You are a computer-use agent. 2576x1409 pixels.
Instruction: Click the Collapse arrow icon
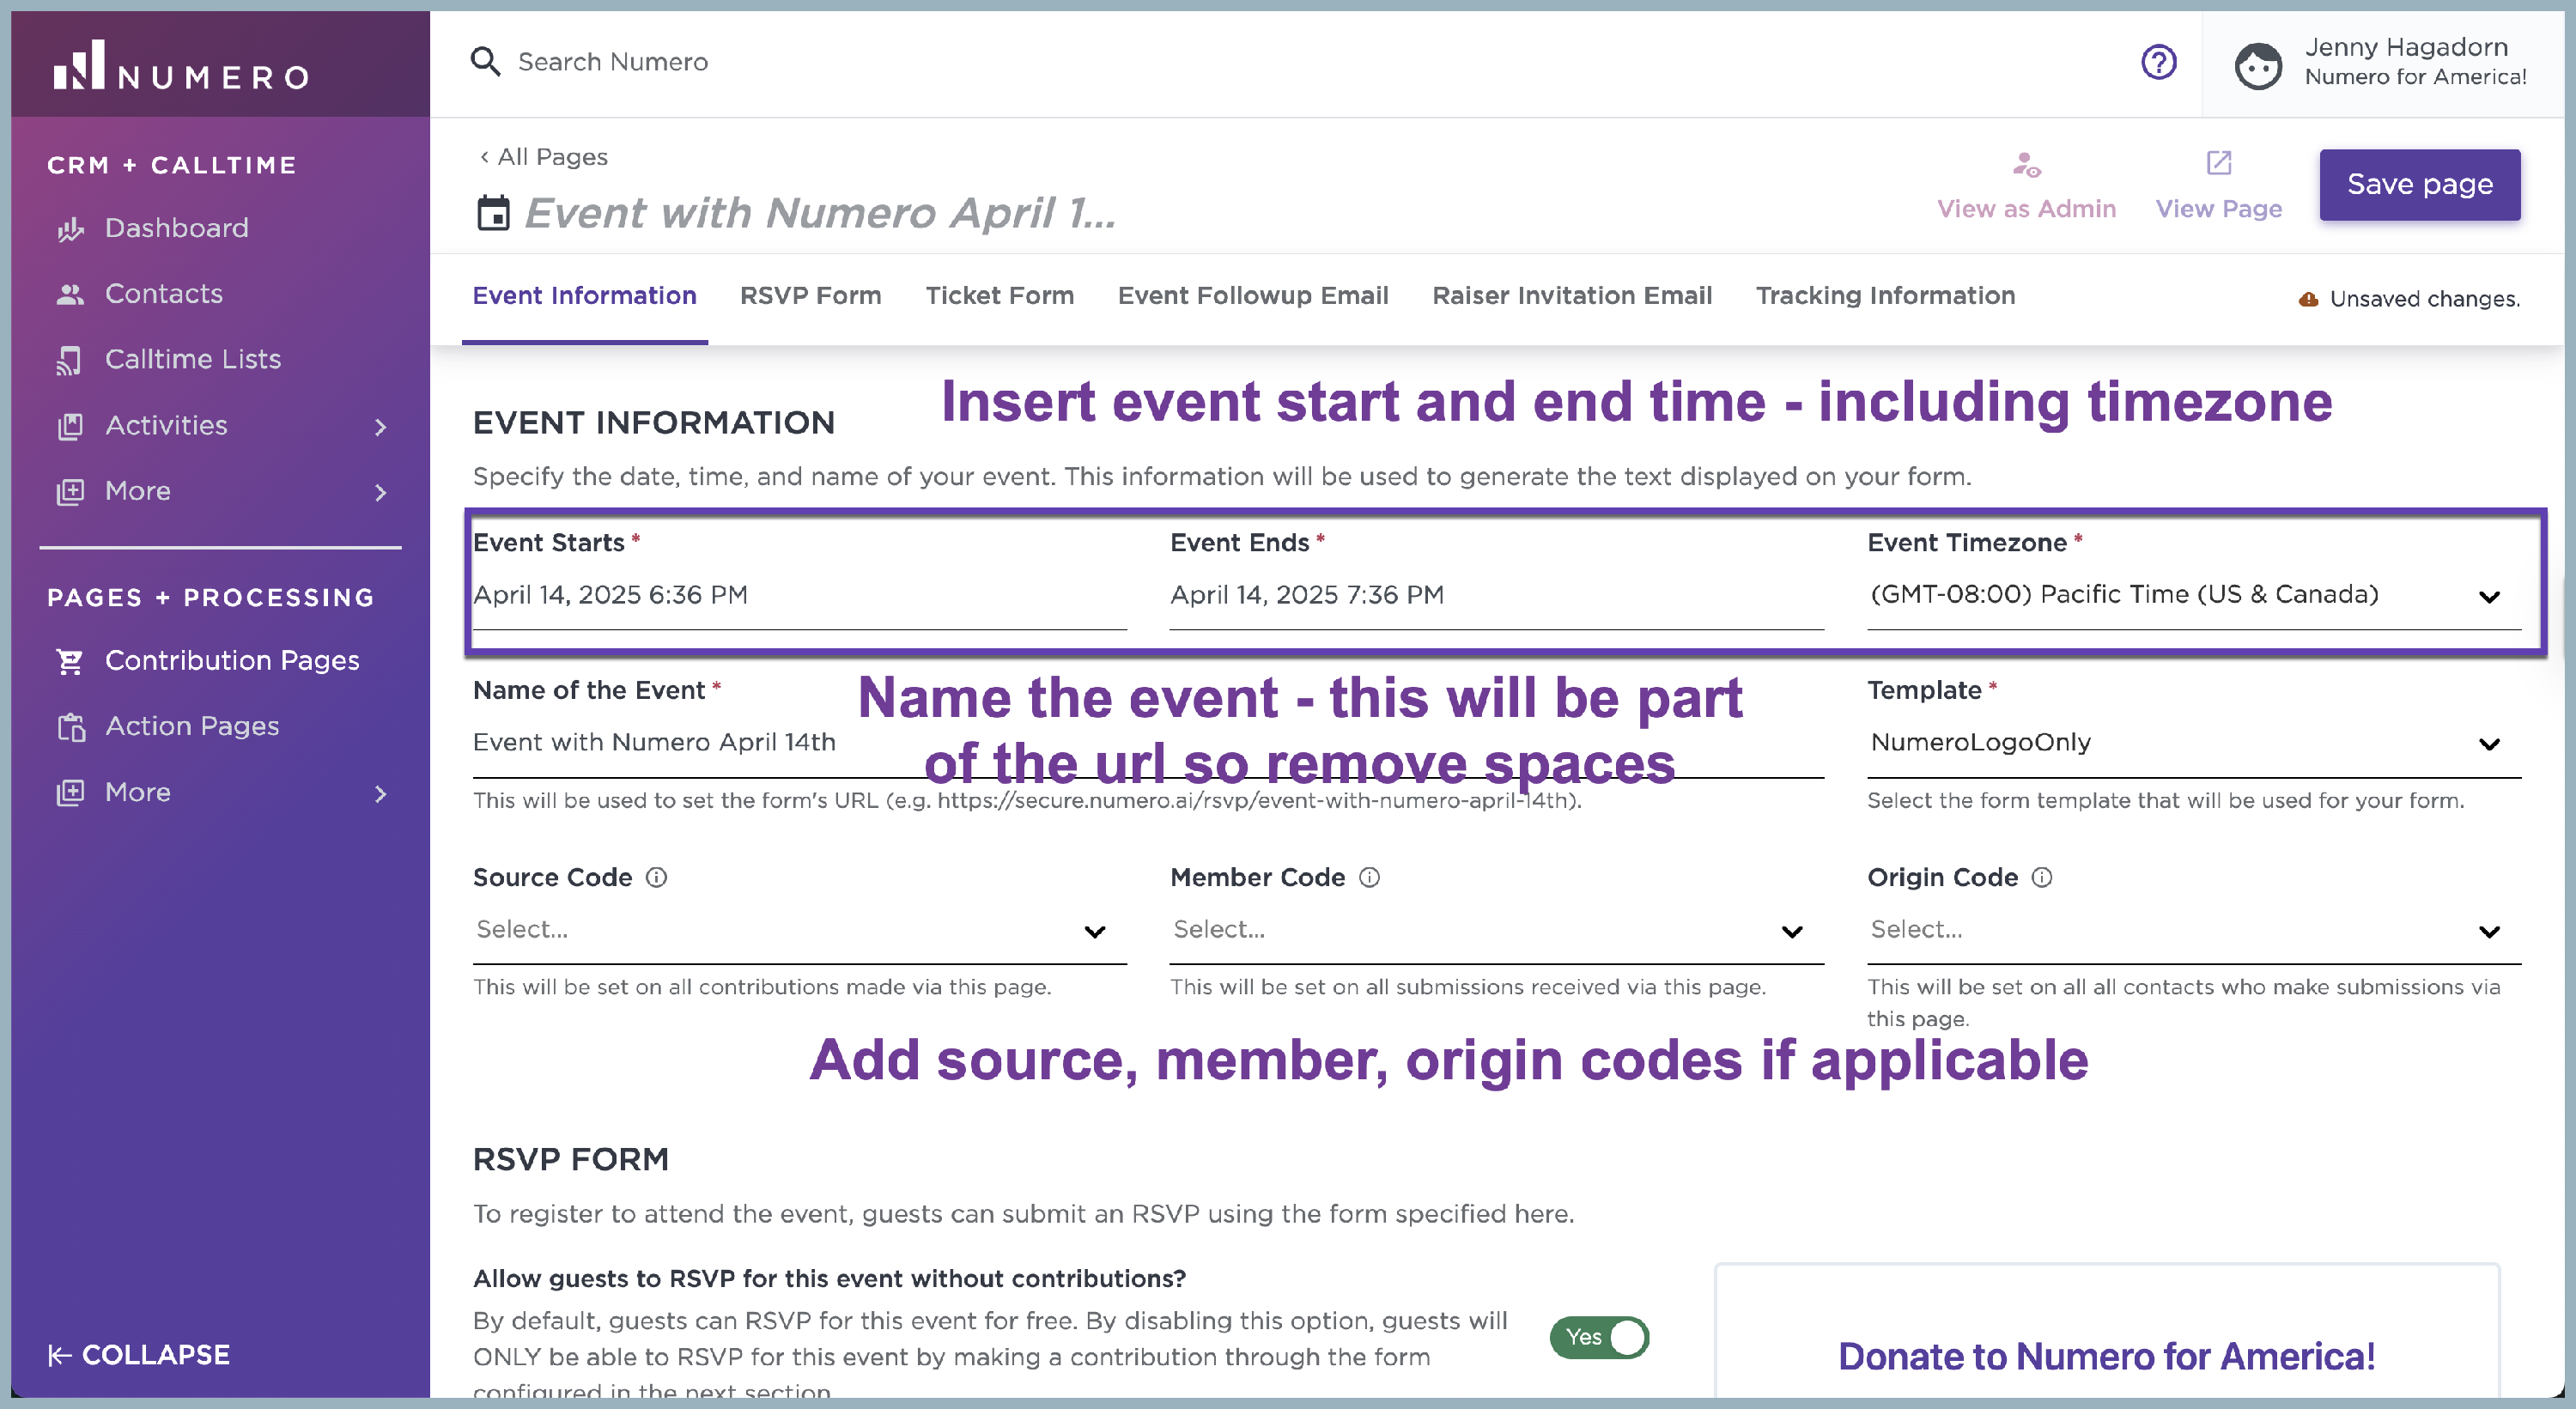coord(60,1355)
